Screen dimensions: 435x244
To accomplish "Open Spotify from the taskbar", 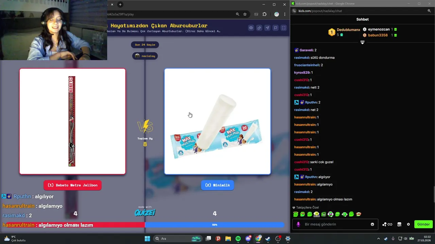I will pos(238,239).
